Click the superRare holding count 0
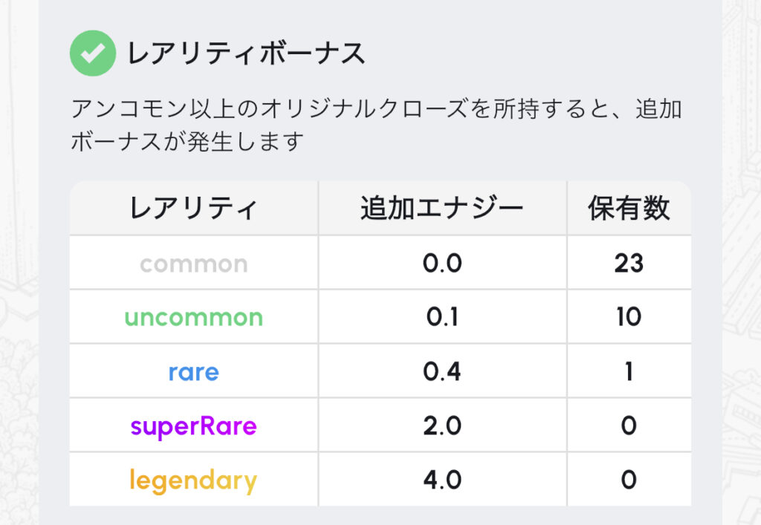 pos(629,426)
